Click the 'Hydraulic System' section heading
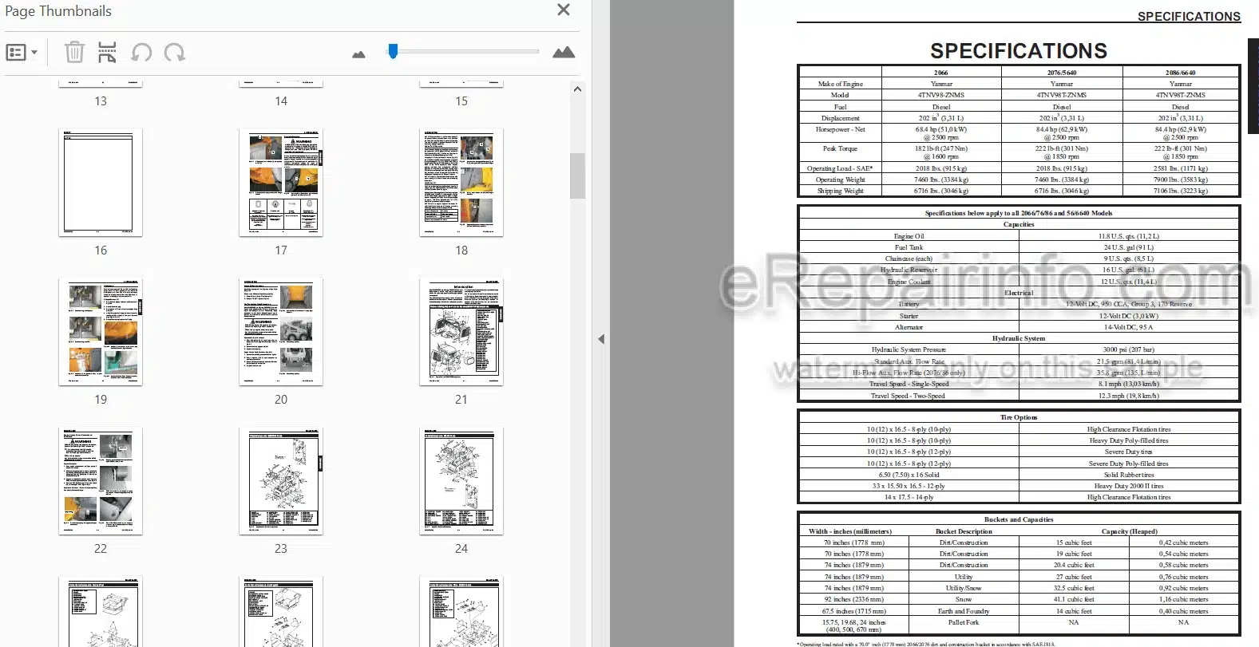The height and width of the screenshot is (647, 1259). point(1019,338)
